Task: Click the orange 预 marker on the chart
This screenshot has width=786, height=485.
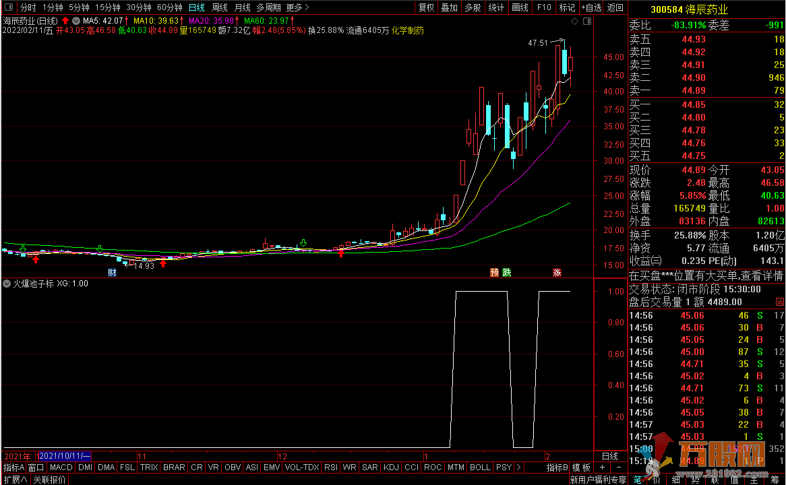Action: point(494,273)
